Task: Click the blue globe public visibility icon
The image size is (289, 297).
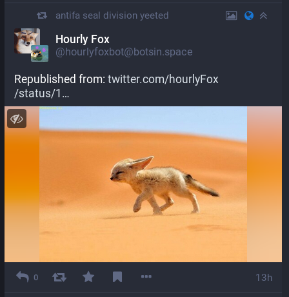Action: [249, 15]
